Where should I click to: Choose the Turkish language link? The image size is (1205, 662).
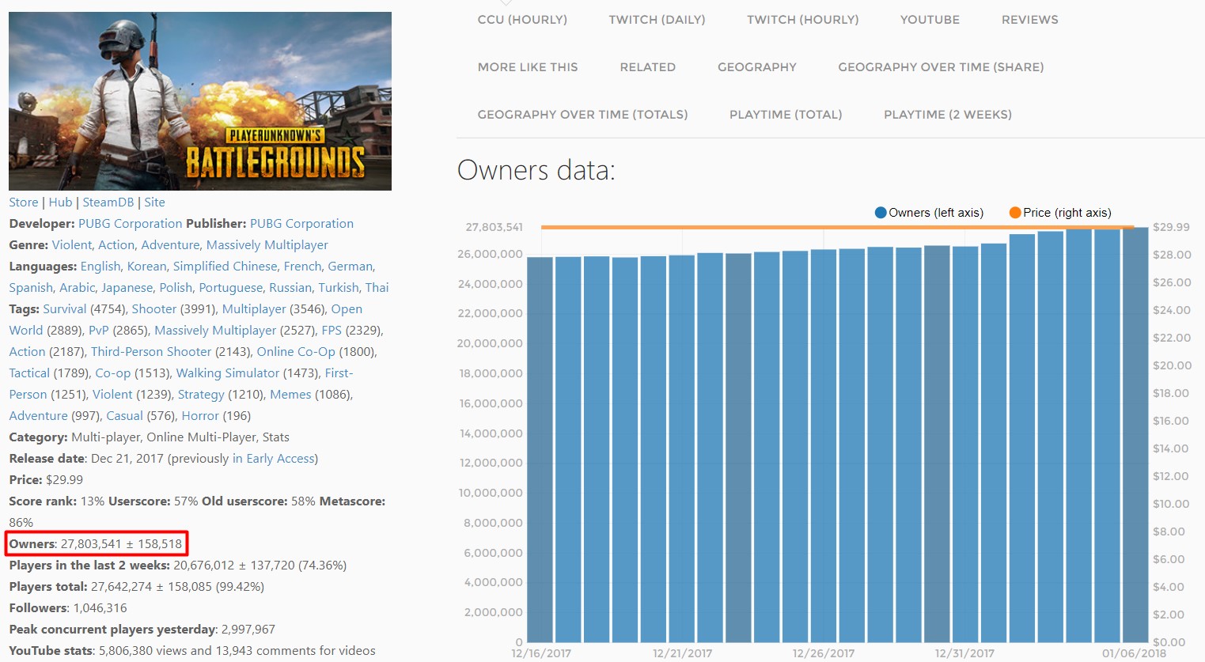(339, 288)
